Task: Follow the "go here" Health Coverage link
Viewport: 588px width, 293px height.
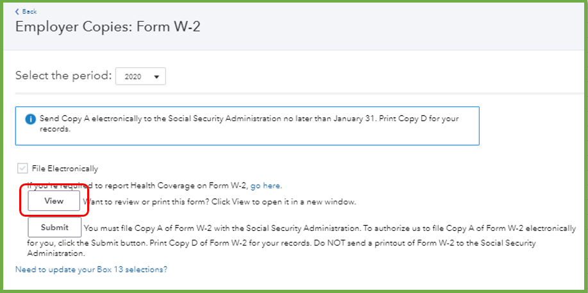Action: click(265, 186)
